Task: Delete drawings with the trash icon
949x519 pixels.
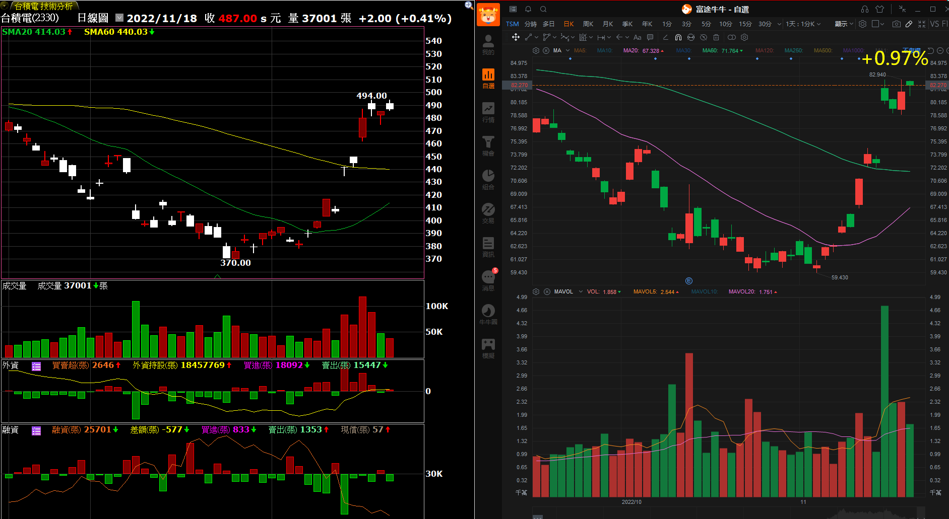Action: coord(716,37)
